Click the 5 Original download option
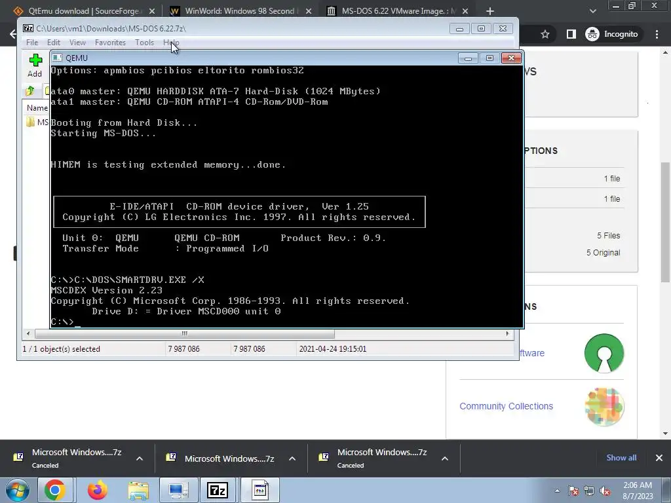This screenshot has height=503, width=671. click(603, 252)
